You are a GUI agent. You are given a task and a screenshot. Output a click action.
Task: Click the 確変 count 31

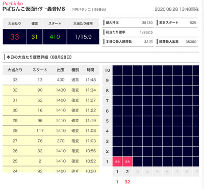35,37
